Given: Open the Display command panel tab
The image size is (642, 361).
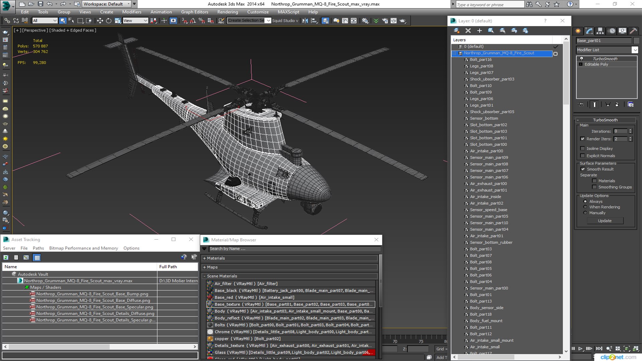Looking at the screenshot, I should [622, 31].
